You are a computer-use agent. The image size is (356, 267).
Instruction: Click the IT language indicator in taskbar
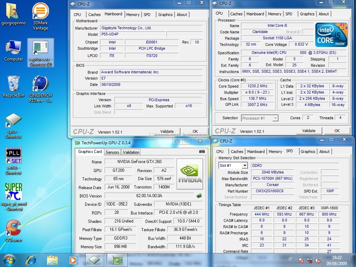point(290,259)
